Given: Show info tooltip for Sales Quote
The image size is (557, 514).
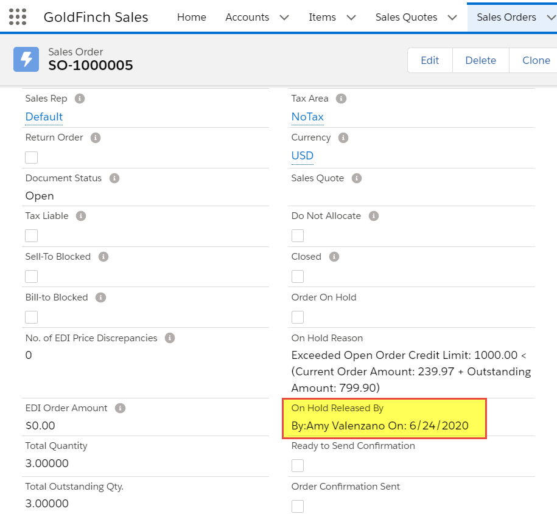Looking at the screenshot, I should [x=357, y=178].
